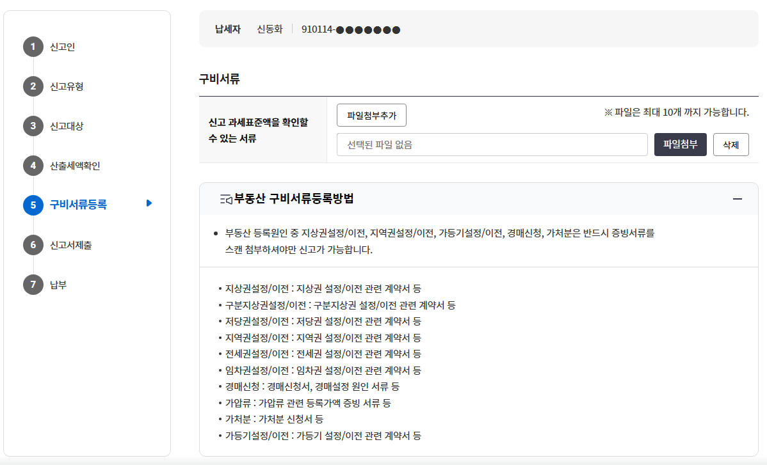Click the blue arrow next to 구비서류등록
The width and height of the screenshot is (767, 465).
pyautogui.click(x=149, y=203)
